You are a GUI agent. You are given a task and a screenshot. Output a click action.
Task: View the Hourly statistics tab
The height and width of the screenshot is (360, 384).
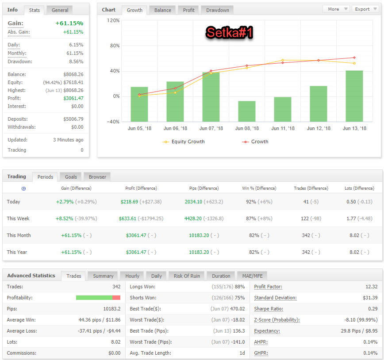tap(132, 276)
